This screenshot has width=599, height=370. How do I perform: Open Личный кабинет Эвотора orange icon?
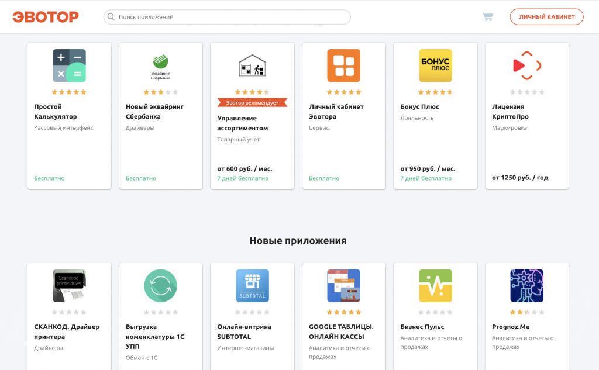[344, 65]
